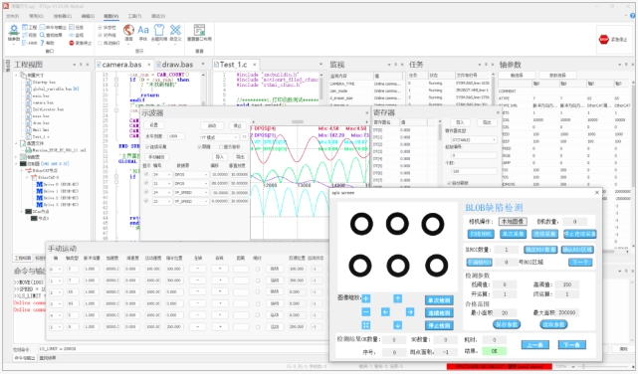Click the reset window layout icon
Image resolution: width=638 pixels, height=374 pixels.
click(x=199, y=33)
